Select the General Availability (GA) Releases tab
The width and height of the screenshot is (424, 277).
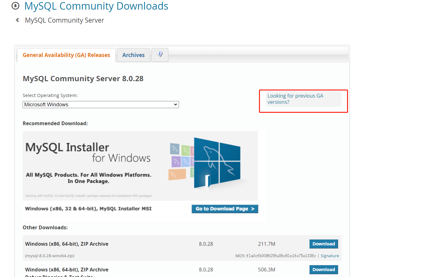coord(66,55)
